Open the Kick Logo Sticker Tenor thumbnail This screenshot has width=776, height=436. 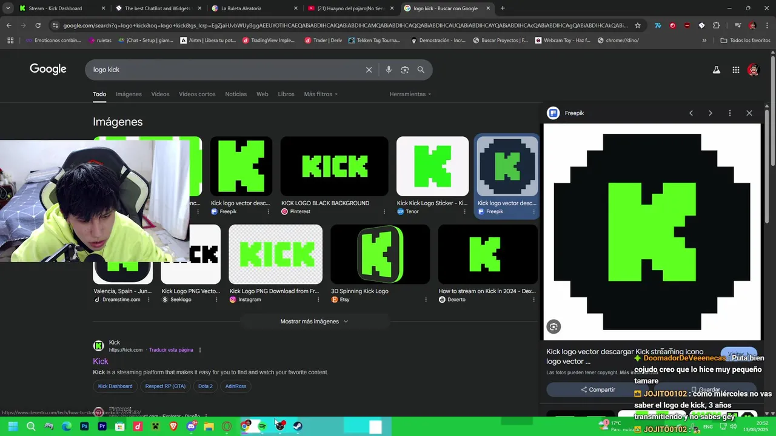point(432,167)
